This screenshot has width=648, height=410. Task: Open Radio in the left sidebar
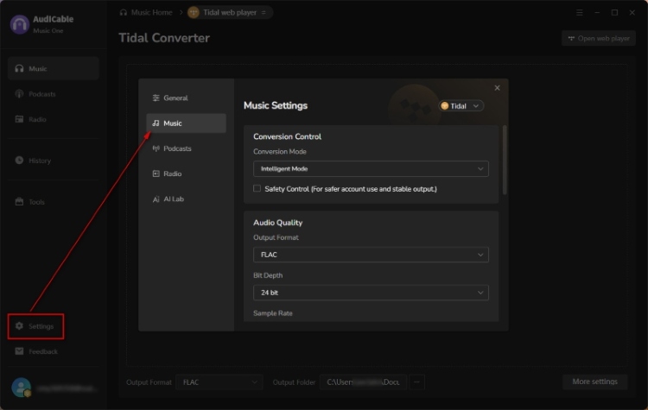click(54, 119)
